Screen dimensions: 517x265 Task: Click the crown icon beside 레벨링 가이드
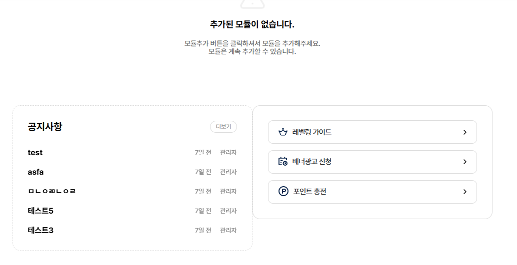click(283, 132)
